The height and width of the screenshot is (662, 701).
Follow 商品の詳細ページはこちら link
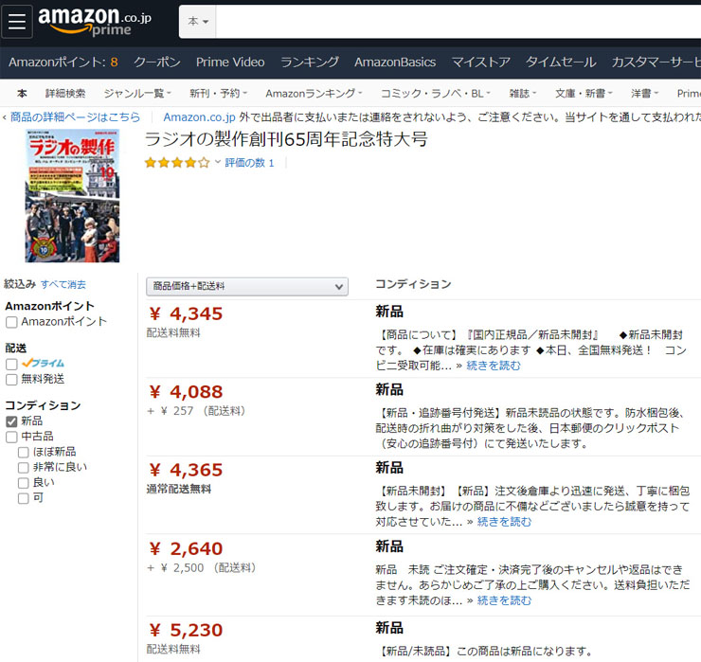click(x=75, y=117)
